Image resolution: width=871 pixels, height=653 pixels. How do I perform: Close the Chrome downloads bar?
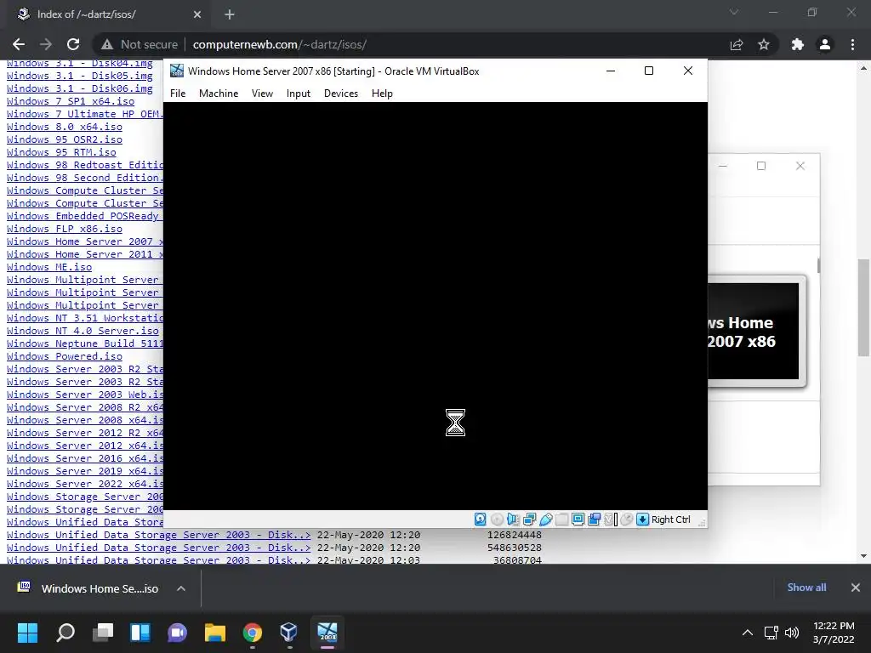[856, 588]
